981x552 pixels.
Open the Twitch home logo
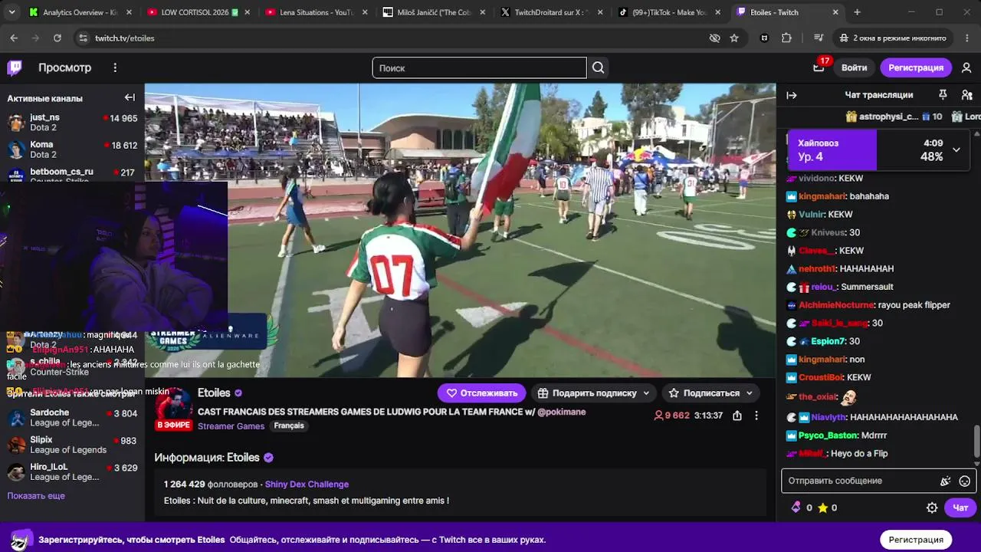[15, 67]
